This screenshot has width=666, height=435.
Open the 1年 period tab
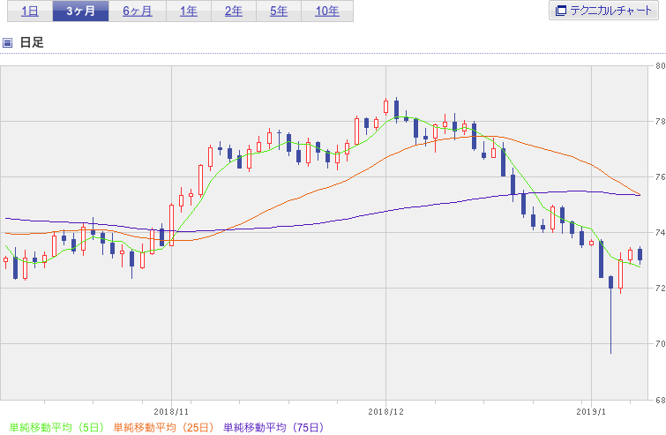[x=189, y=11]
